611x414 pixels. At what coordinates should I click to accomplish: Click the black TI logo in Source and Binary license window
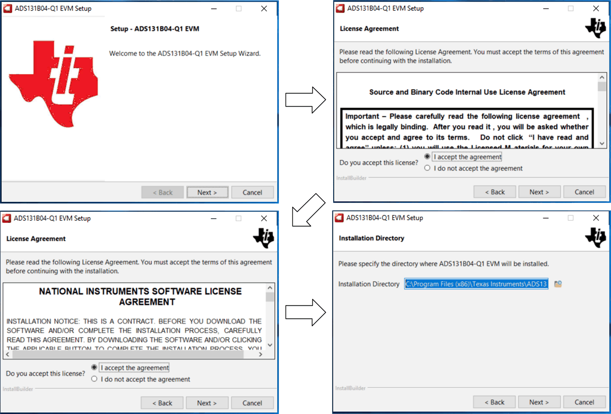tap(596, 28)
